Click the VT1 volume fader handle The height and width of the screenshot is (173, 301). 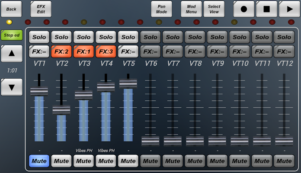pyautogui.click(x=39, y=91)
